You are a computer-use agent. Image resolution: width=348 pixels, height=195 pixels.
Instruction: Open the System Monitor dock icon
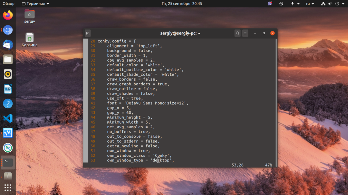click(x=8, y=133)
